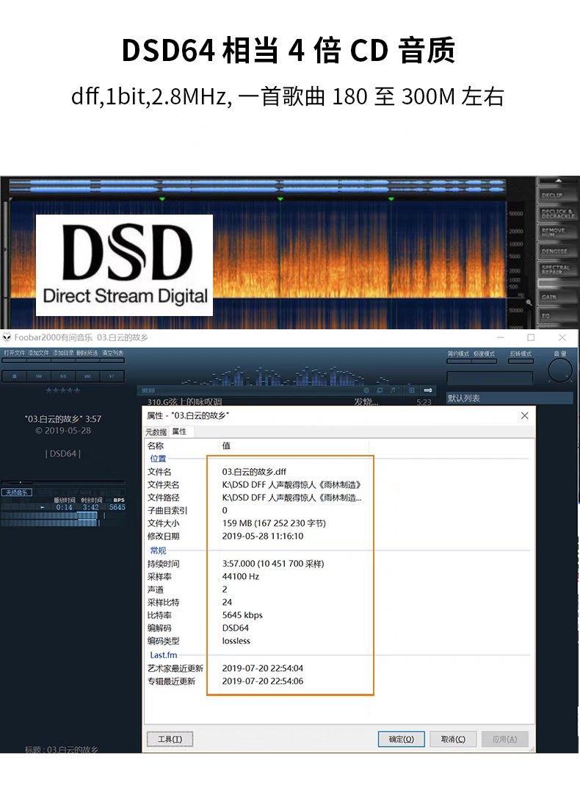Click the 取消(C) button
The image size is (580, 807).
453,739
